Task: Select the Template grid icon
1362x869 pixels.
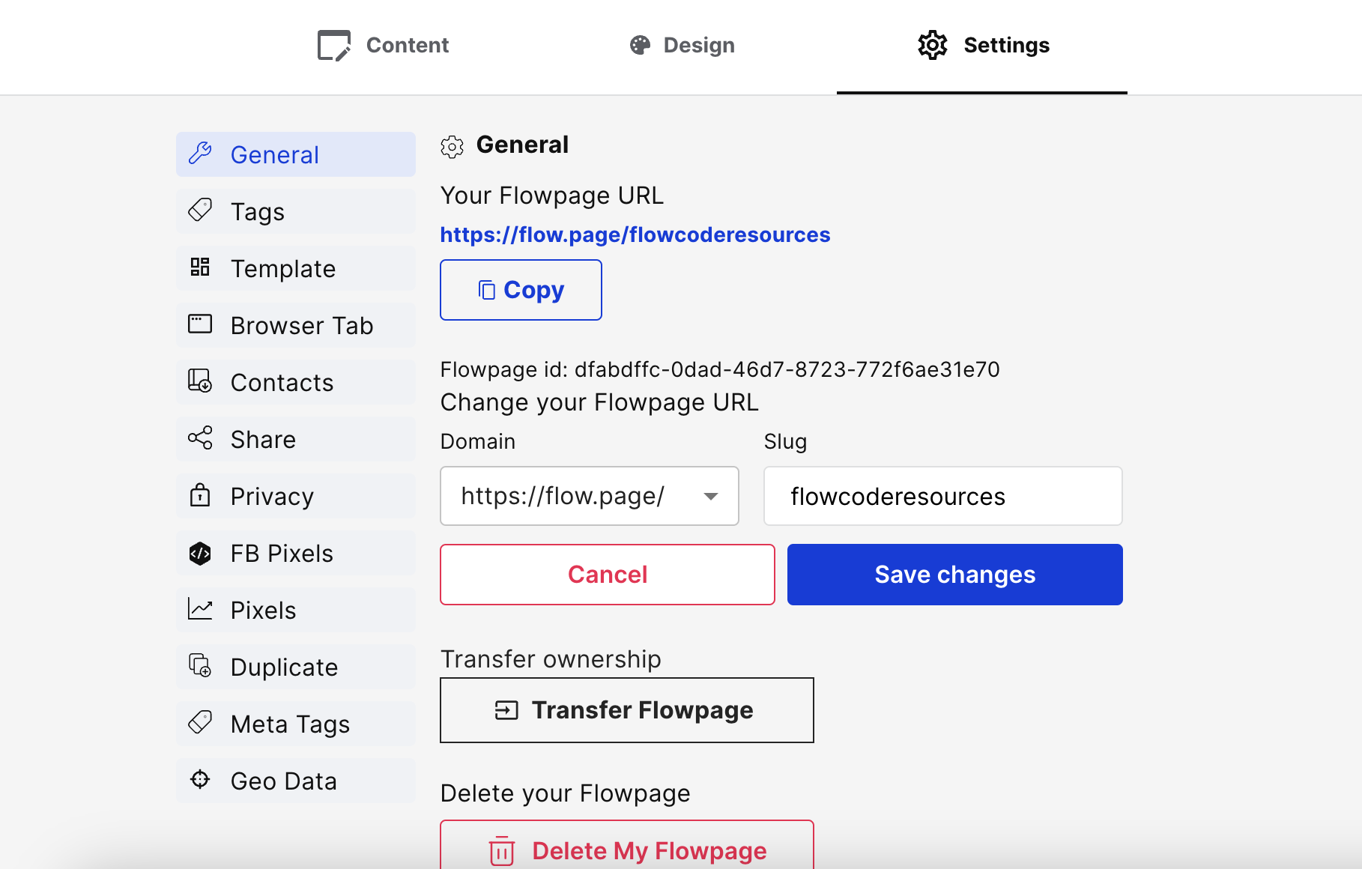Action: (x=200, y=267)
